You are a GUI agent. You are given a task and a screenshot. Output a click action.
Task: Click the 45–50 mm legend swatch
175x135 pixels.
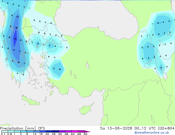pos(81,131)
